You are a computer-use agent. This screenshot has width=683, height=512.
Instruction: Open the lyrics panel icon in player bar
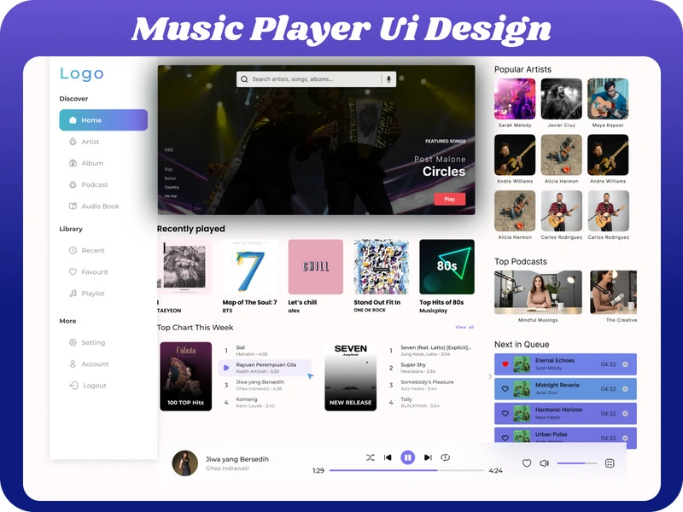pos(610,461)
